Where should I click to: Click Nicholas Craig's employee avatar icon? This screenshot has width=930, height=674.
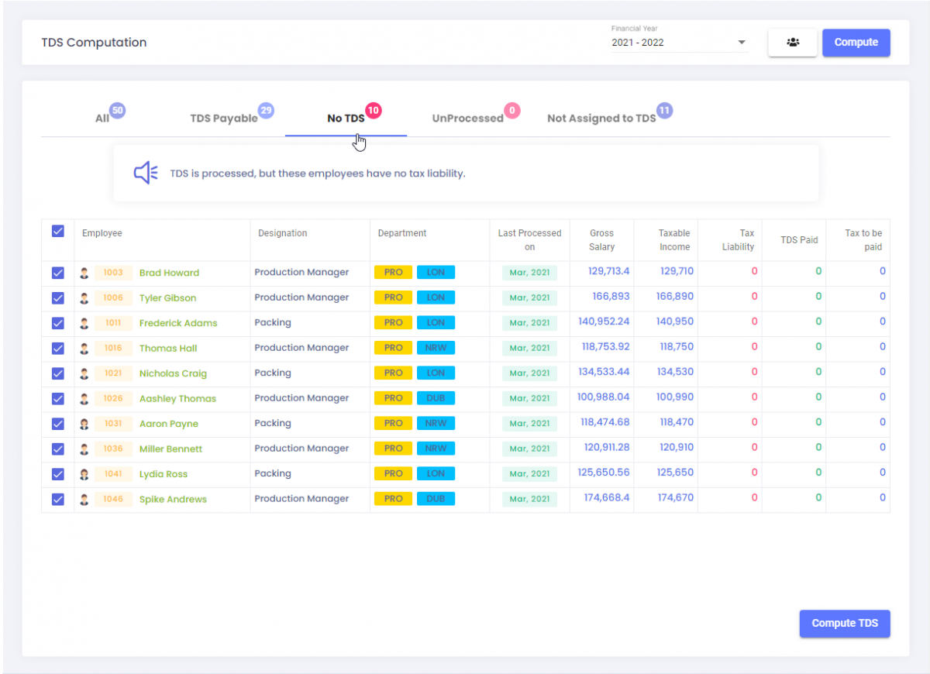(x=84, y=373)
